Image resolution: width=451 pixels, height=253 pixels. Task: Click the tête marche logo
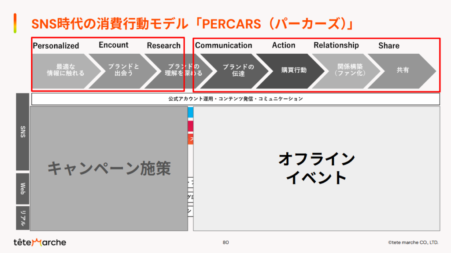(x=40, y=242)
